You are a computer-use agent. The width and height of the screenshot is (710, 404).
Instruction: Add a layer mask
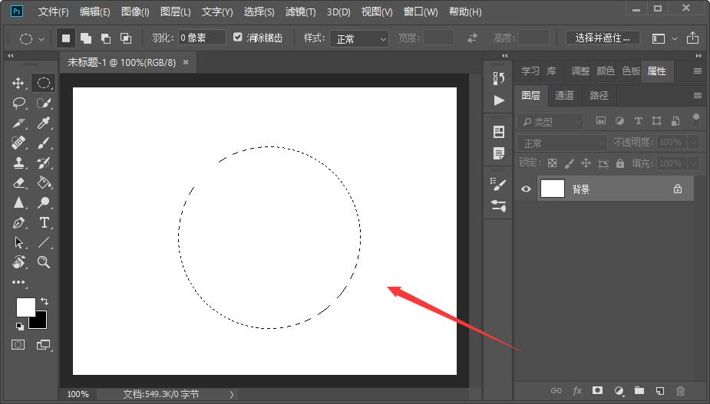[x=598, y=390]
